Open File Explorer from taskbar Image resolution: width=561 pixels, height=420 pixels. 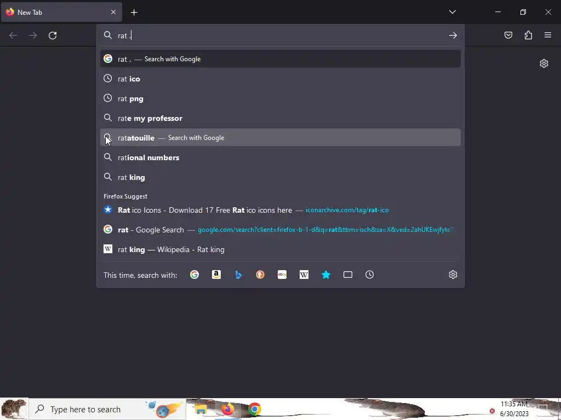[x=201, y=409]
